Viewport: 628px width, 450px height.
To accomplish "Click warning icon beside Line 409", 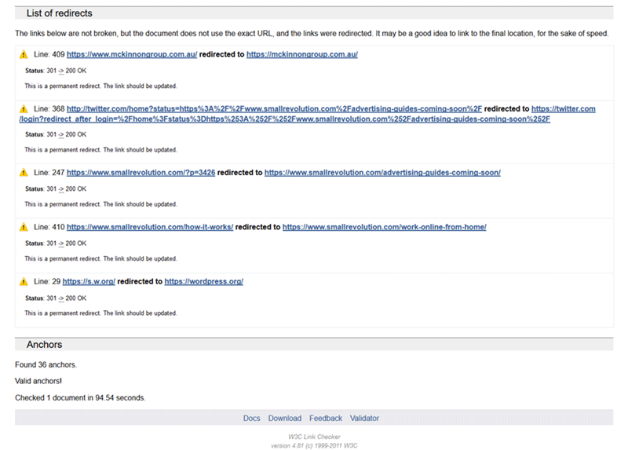I will click(x=24, y=54).
